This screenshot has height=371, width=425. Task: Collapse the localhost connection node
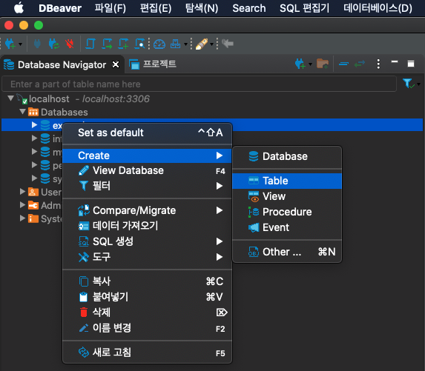(x=10, y=98)
